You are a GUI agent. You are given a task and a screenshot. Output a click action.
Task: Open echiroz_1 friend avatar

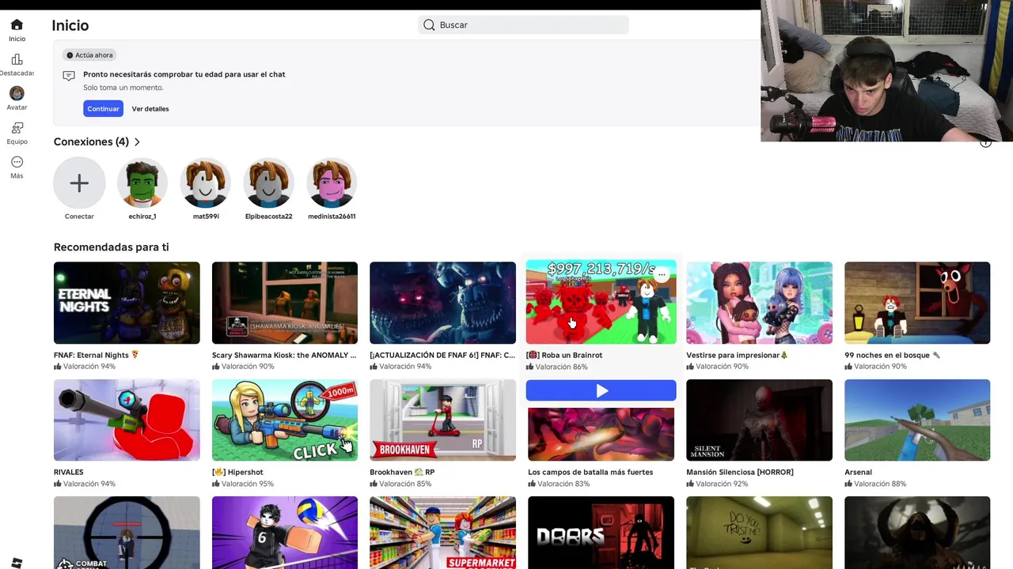142,183
